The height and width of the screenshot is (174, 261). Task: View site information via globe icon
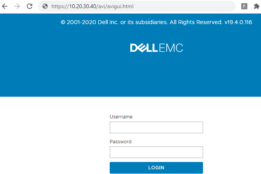coord(45,6)
